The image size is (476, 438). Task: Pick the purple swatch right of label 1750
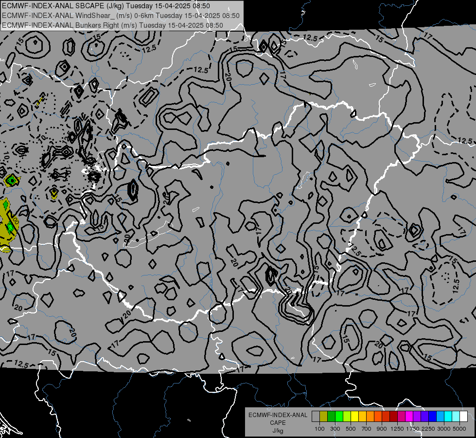(417, 417)
